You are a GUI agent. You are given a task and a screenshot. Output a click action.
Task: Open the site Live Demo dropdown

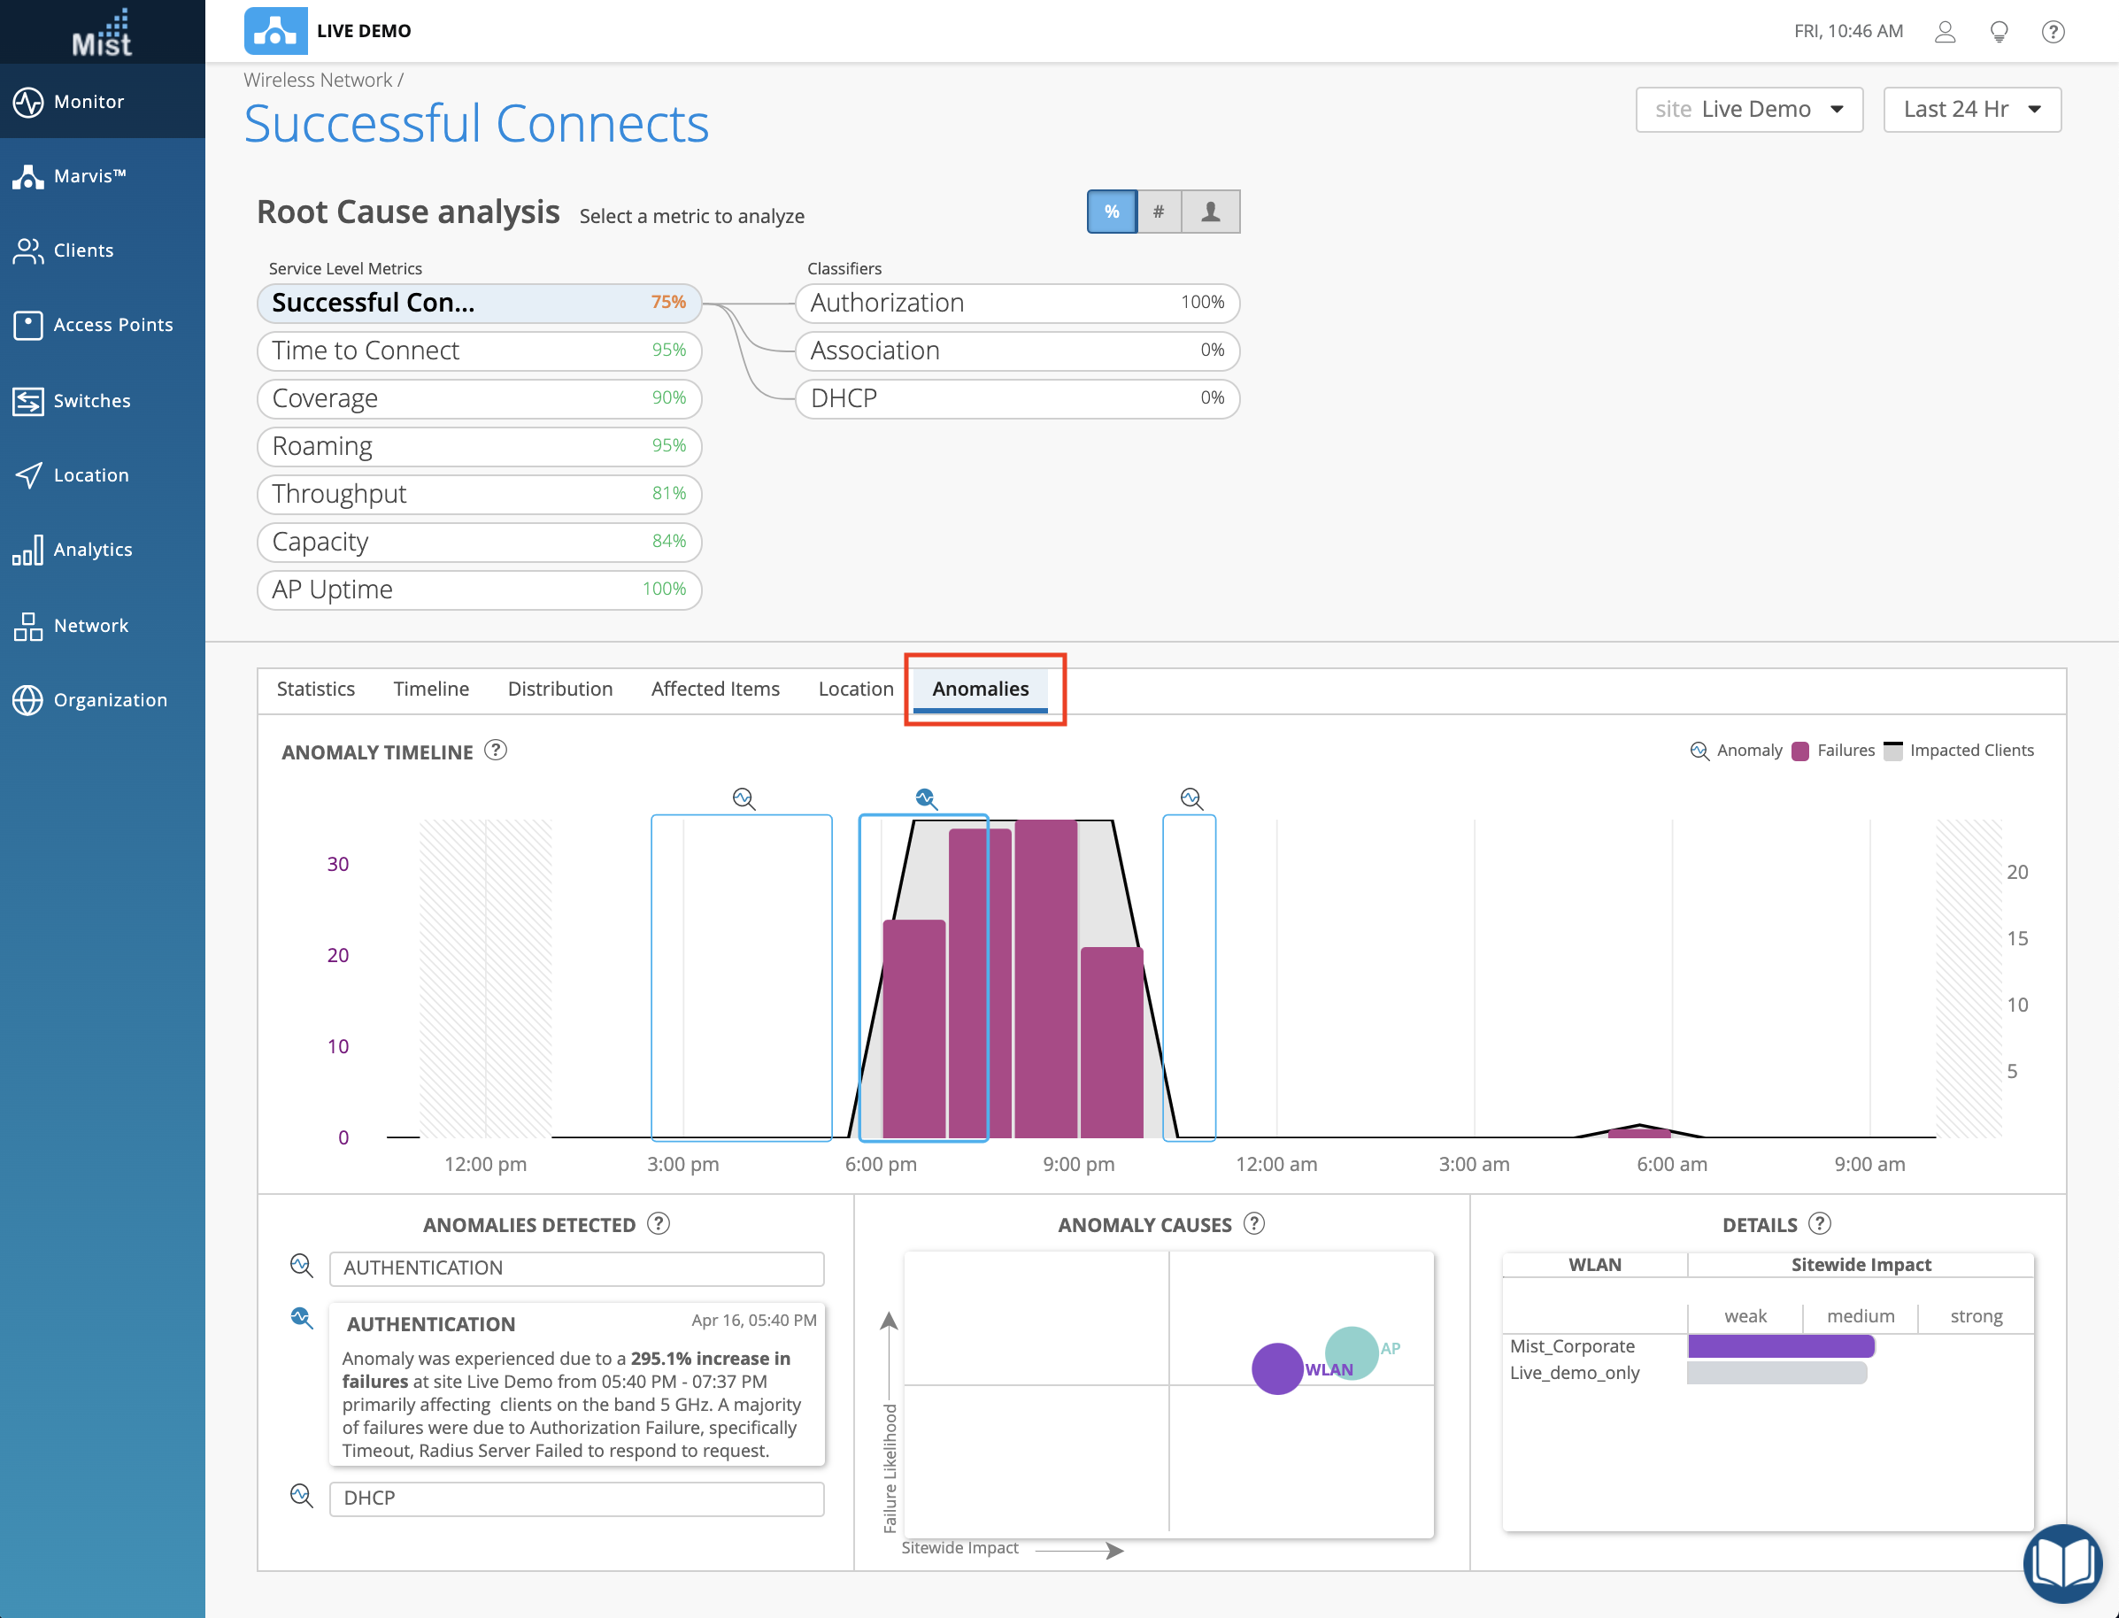click(x=1748, y=110)
